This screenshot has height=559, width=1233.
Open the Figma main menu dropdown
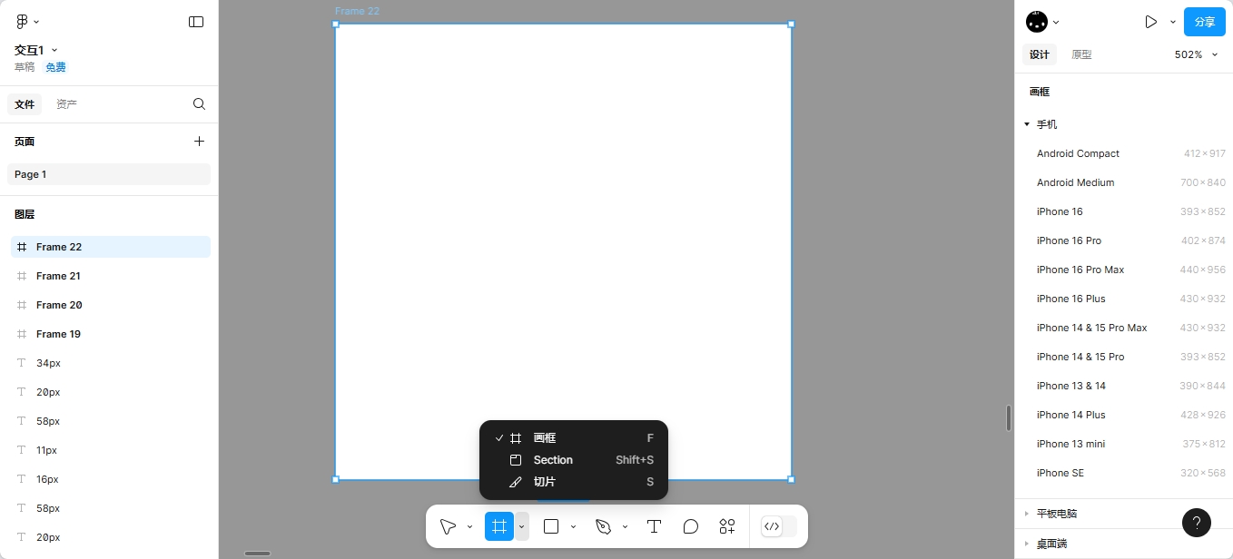[x=27, y=22]
